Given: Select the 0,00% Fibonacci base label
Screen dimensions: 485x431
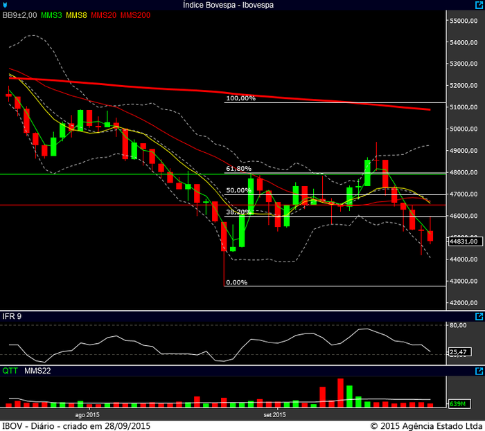Looking at the screenshot, I should click(236, 282).
